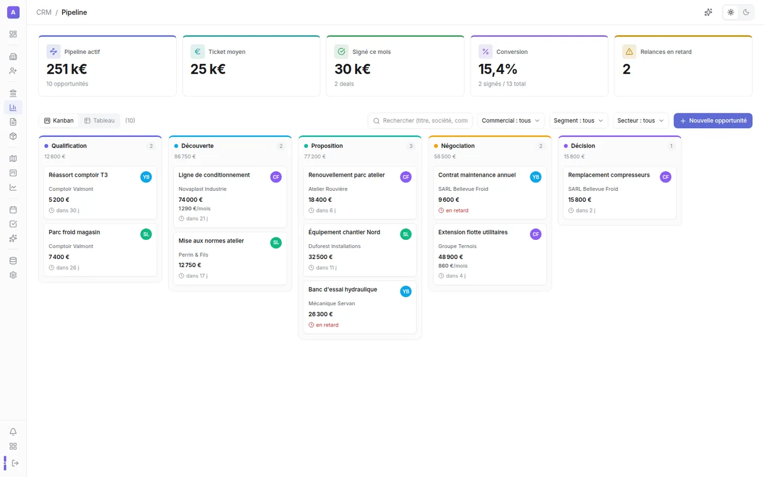Open the bank building icon in sidebar
Image resolution: width=764 pixels, height=477 pixels.
click(x=13, y=93)
